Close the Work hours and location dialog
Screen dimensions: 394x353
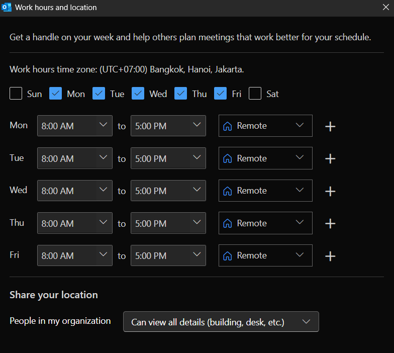coord(386,7)
